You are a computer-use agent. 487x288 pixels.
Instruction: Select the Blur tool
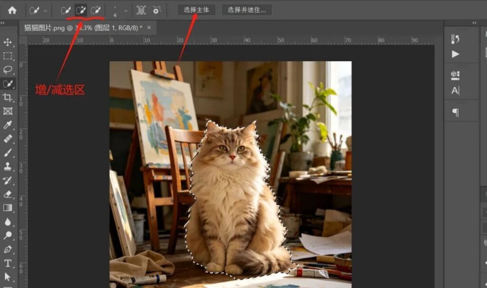(8, 221)
